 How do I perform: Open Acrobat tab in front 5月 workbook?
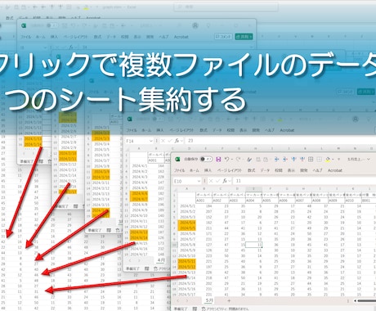tap(335, 170)
